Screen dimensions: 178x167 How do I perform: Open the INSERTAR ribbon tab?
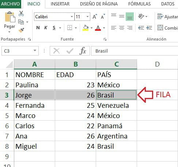[60, 4]
